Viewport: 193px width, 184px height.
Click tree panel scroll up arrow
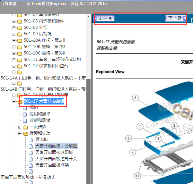coord(88,17)
